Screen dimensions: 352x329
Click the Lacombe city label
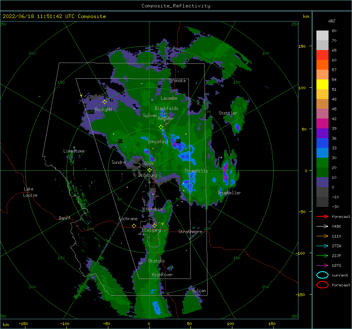[x=169, y=98]
